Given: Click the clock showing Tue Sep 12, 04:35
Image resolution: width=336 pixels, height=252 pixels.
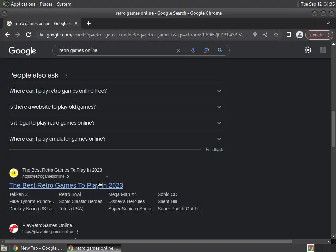Looking at the screenshot, I should point(318,4).
